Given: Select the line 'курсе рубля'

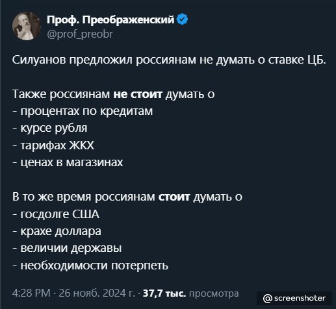Looking at the screenshot, I should 50,129.
